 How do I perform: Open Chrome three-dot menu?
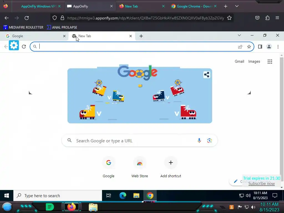point(278,47)
